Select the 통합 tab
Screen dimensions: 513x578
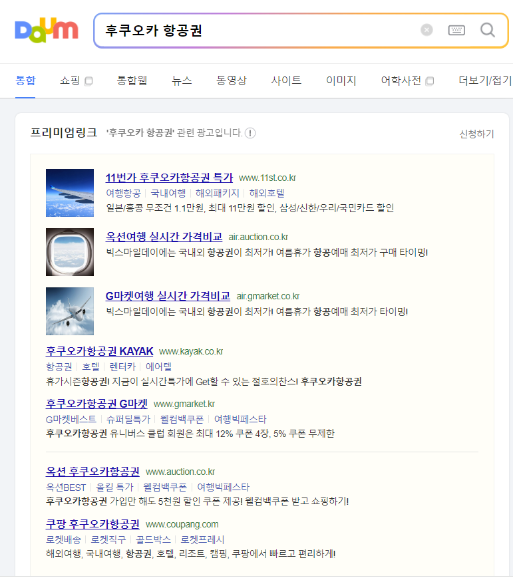(25, 80)
